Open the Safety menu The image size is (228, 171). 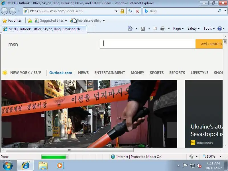[x=194, y=28]
